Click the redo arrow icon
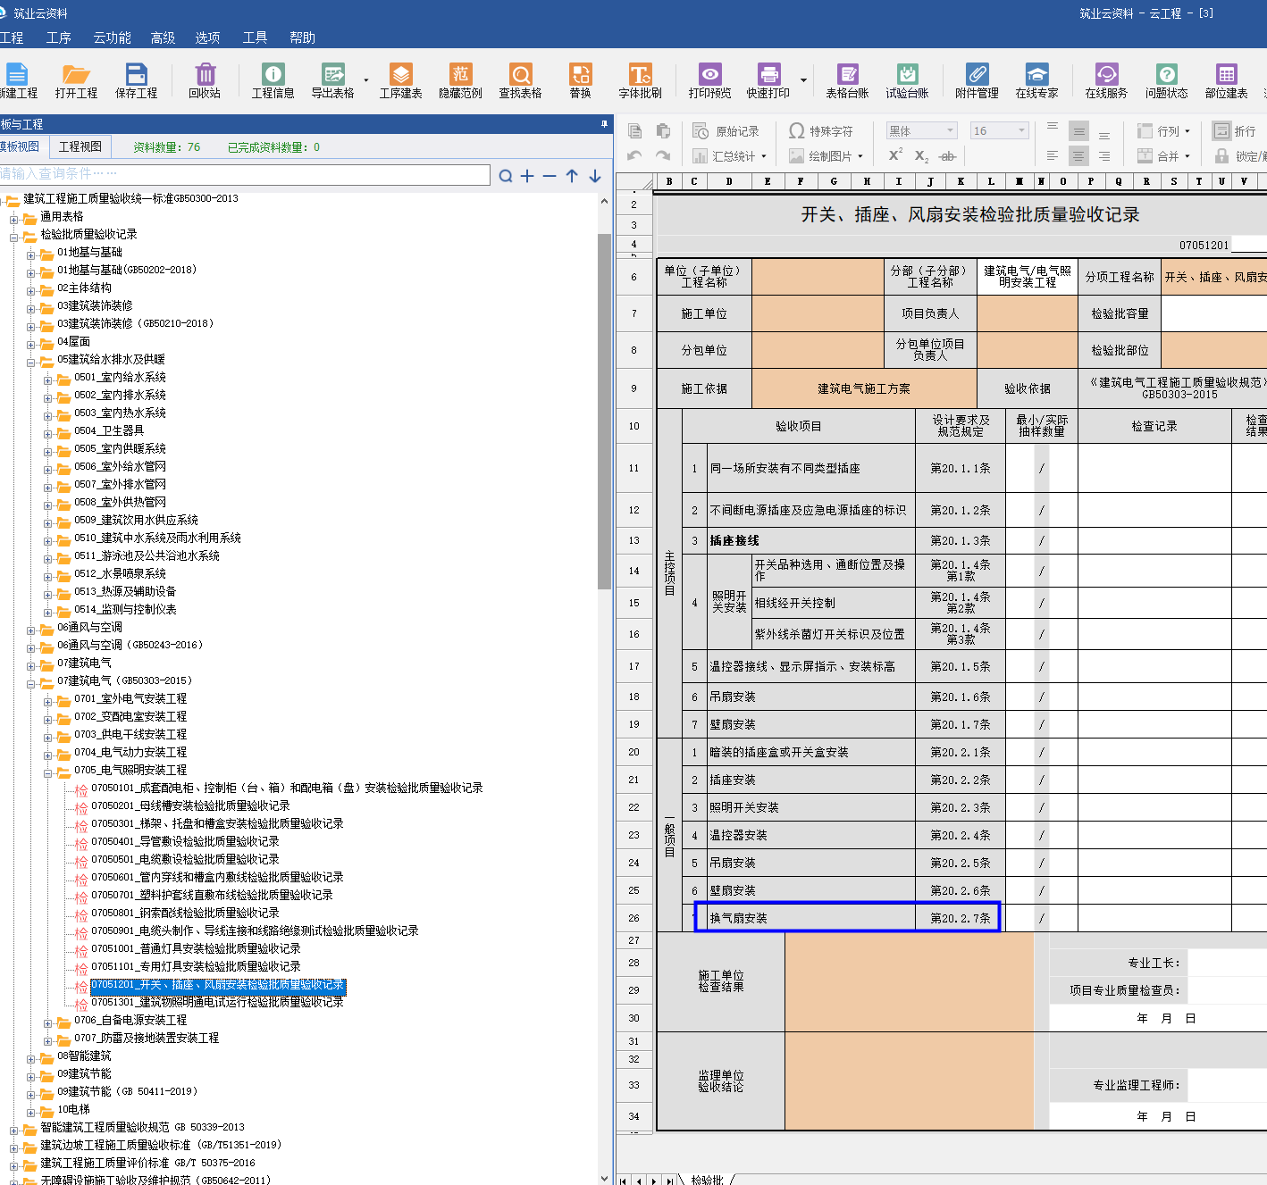This screenshot has height=1185, width=1267. (x=663, y=155)
